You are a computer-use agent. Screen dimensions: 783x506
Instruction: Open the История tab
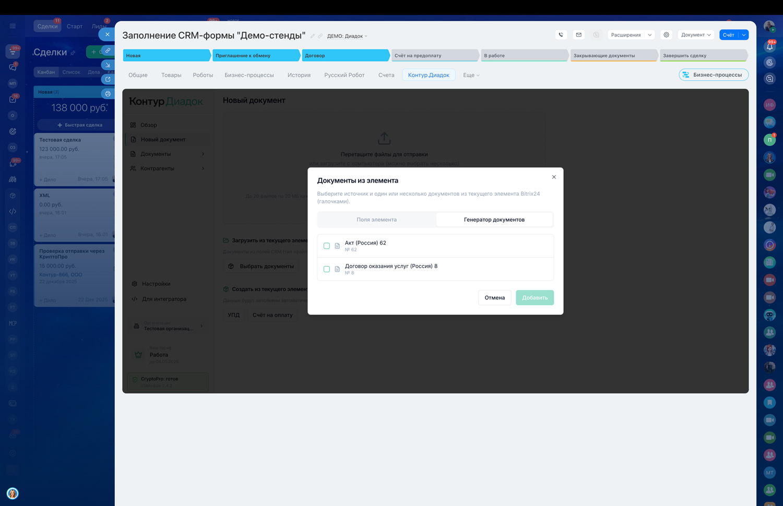pyautogui.click(x=299, y=75)
